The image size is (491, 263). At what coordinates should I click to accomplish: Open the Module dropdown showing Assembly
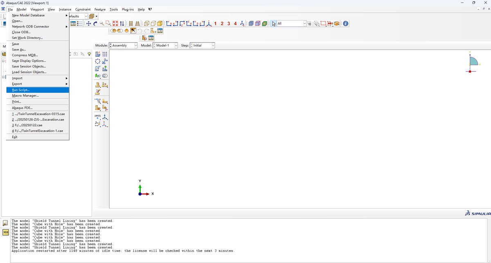tap(123, 45)
